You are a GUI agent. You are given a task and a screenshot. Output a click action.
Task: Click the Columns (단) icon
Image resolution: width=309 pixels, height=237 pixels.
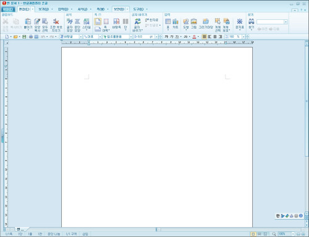click(125, 22)
